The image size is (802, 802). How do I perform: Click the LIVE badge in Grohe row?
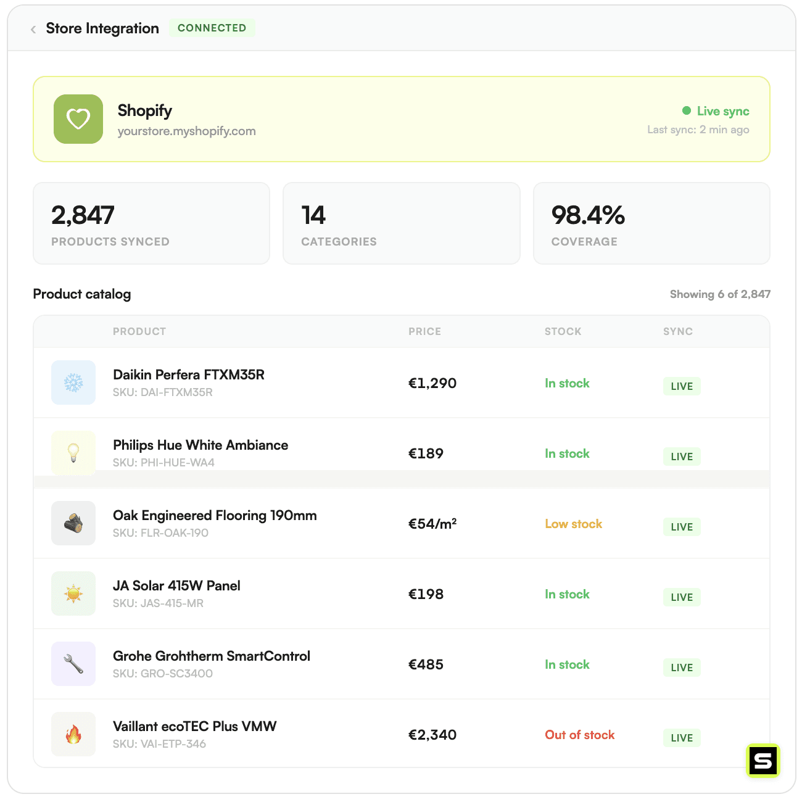(x=682, y=668)
